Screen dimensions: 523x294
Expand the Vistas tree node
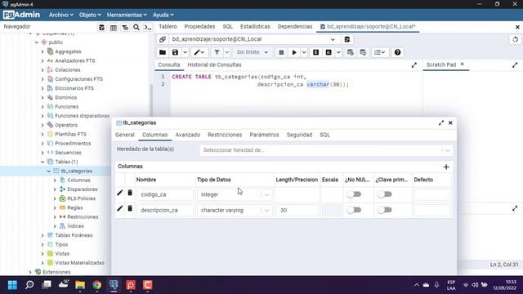(42, 254)
